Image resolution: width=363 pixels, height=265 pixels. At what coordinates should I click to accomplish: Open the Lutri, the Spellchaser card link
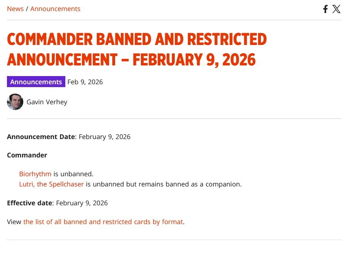51,184
